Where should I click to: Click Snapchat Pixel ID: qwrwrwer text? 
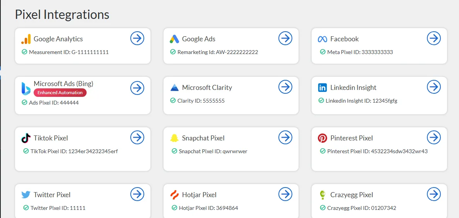[x=213, y=151]
